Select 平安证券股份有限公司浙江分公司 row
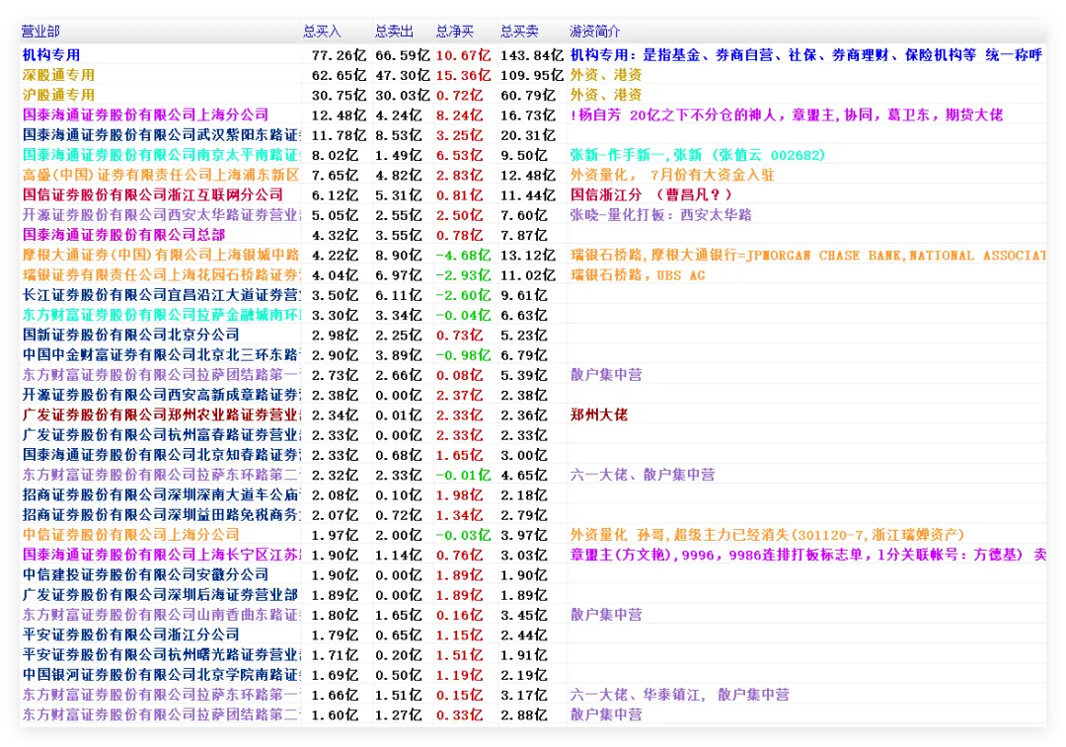The height and width of the screenshot is (747, 1066). [x=131, y=635]
